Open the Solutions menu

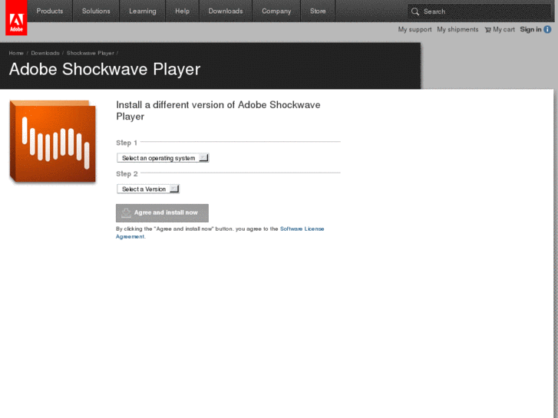[96, 11]
